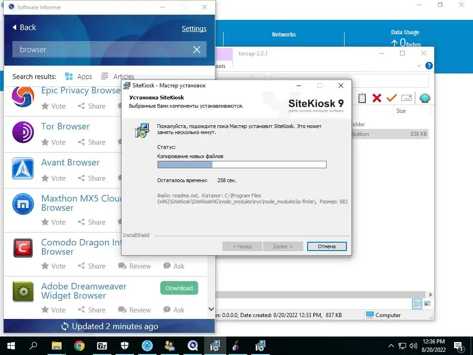
Task: Vote for Maxthon MX5 Cloud Browser
Action: 54,222
